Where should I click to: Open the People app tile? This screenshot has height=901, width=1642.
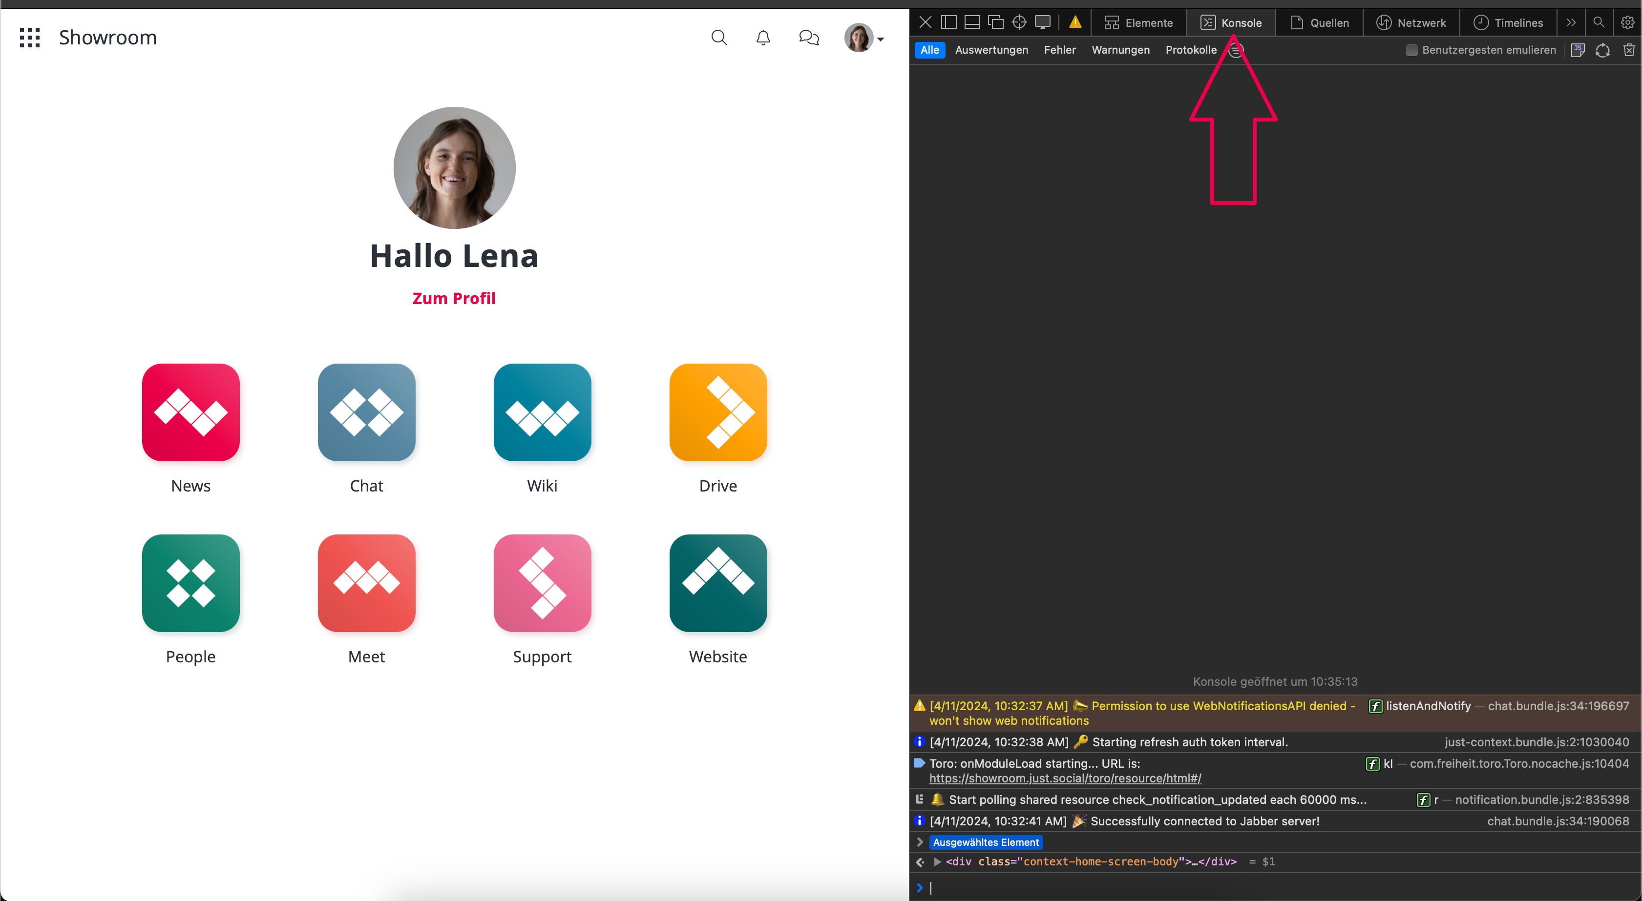pos(190,583)
